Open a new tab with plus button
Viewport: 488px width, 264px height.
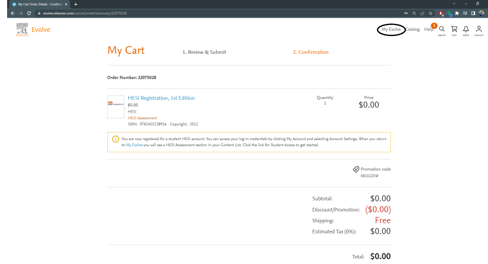[76, 5]
